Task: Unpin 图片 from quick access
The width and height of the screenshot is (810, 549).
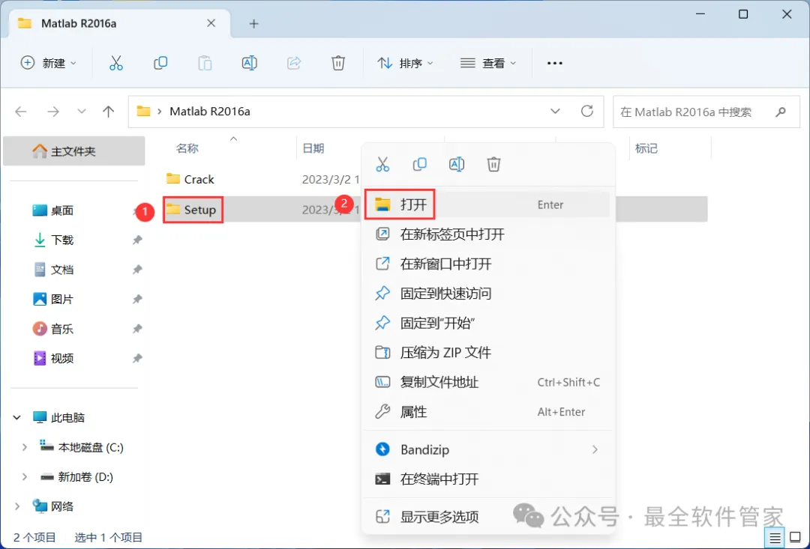Action: click(x=137, y=300)
